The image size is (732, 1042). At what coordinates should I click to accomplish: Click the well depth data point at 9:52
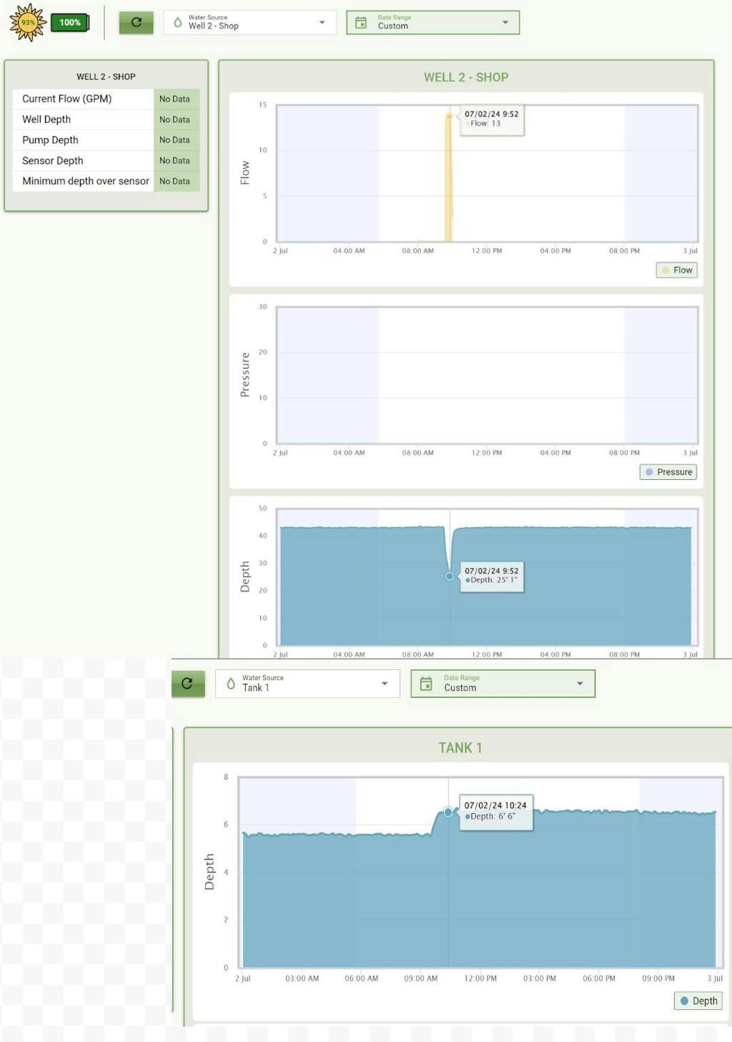[450, 576]
